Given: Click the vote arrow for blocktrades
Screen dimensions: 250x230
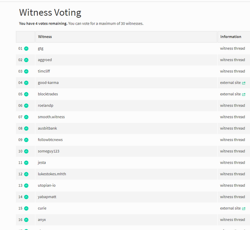Looking at the screenshot, I should pyautogui.click(x=26, y=94).
